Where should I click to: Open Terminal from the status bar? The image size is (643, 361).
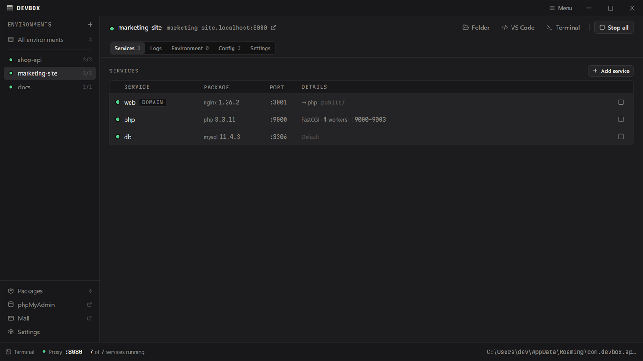pos(20,352)
